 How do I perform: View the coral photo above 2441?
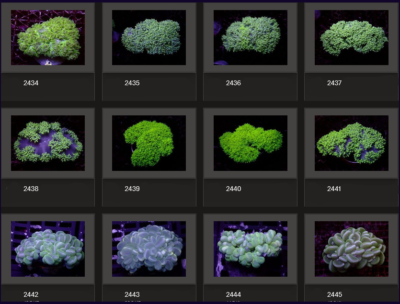(352, 143)
